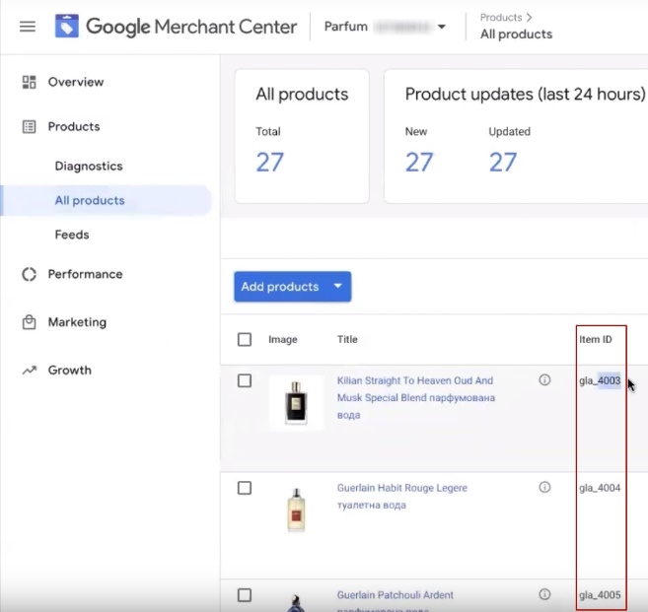Click the Kilian perfume bottle thumbnail
Viewport: 648px width, 612px height.
coord(295,403)
